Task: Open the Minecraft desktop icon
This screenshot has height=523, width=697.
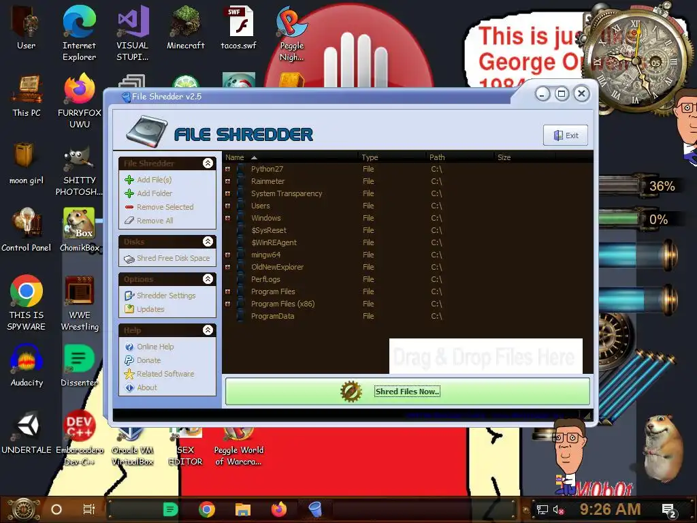Action: pos(186,27)
